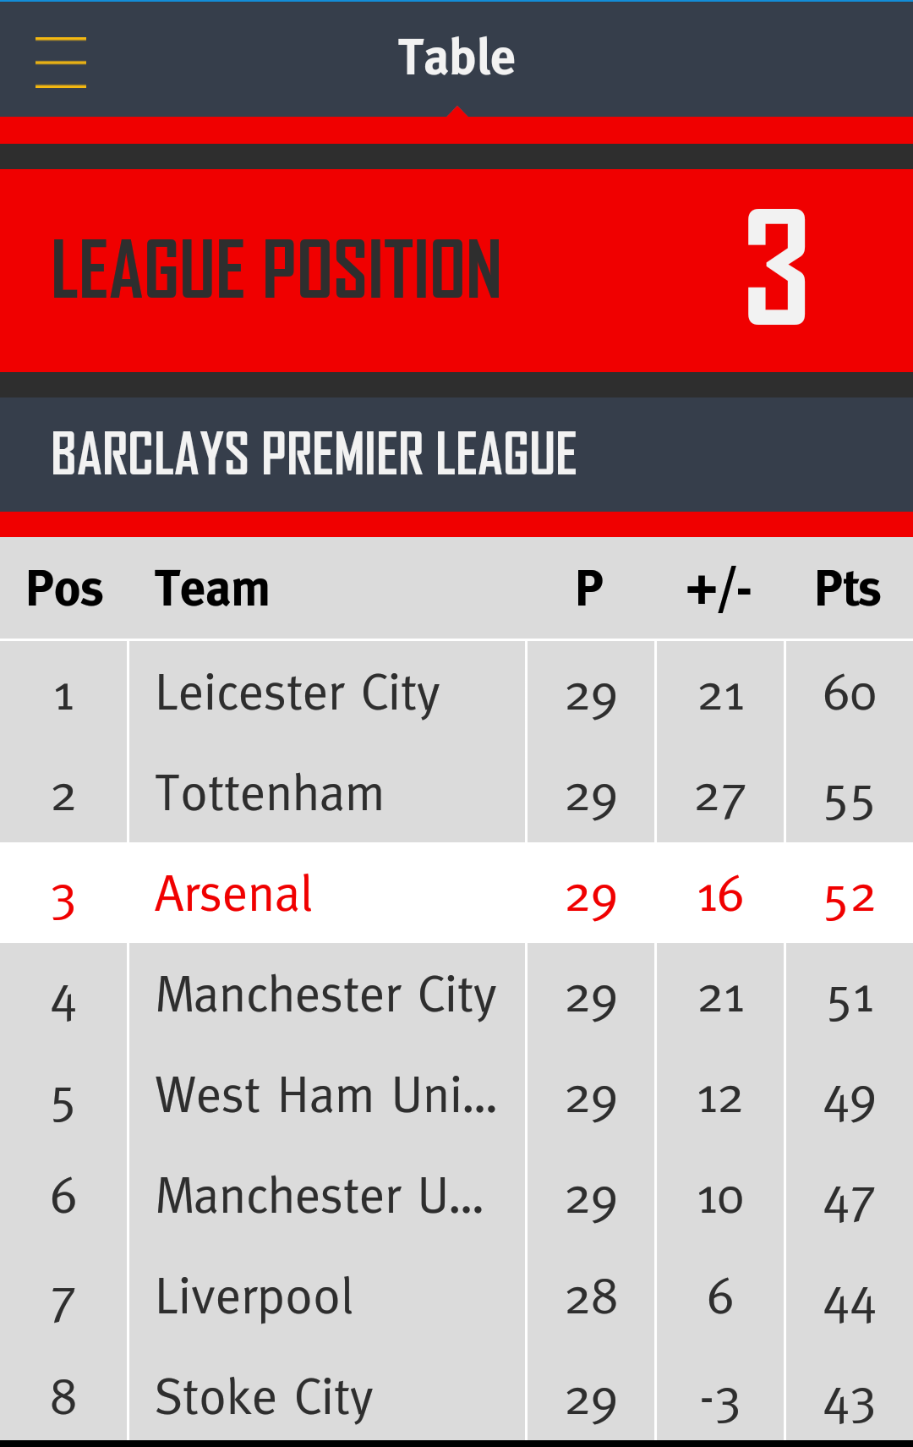Select the Barclays Premier League heading

coord(314,454)
